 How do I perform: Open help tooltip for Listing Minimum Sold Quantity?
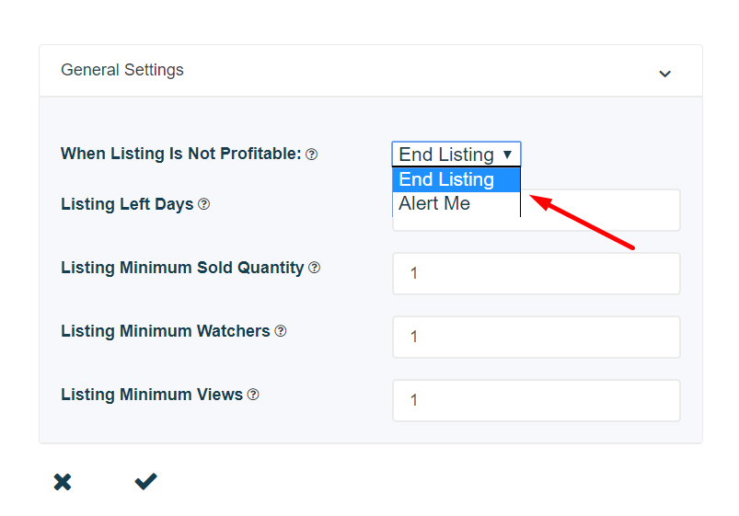315,268
